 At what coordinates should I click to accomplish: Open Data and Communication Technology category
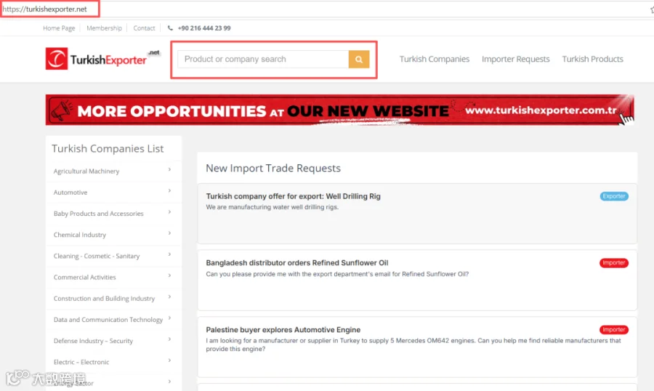(108, 320)
